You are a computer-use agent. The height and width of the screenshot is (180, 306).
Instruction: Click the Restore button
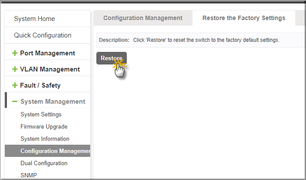click(112, 58)
